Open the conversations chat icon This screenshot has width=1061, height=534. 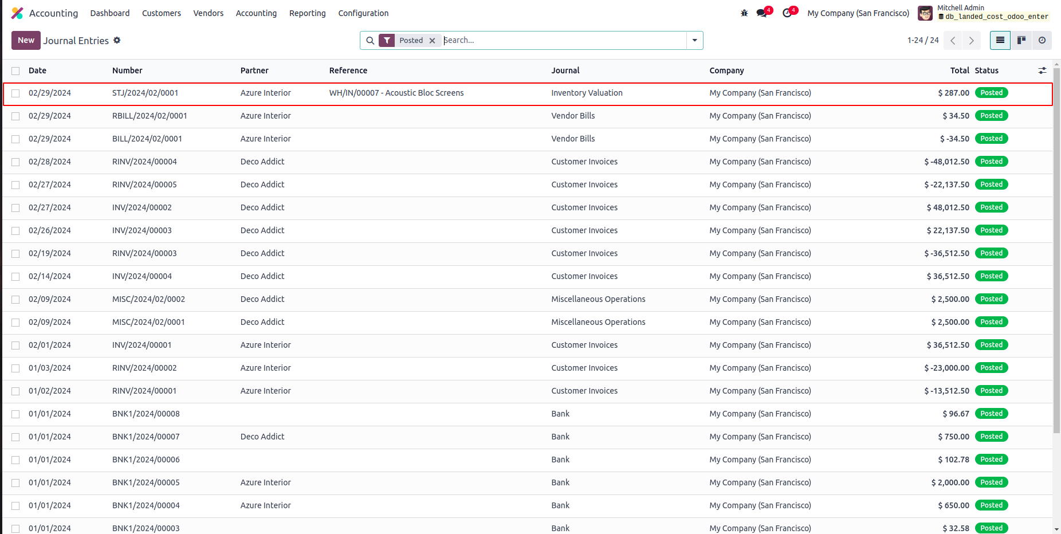point(762,13)
